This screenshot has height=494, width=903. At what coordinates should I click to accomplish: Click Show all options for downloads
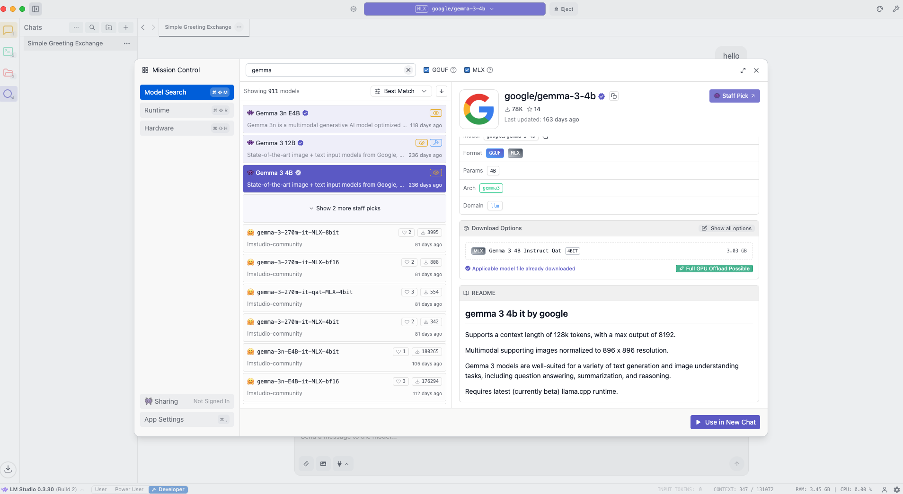(x=726, y=228)
